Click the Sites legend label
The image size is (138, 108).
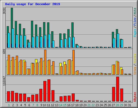click(135, 71)
